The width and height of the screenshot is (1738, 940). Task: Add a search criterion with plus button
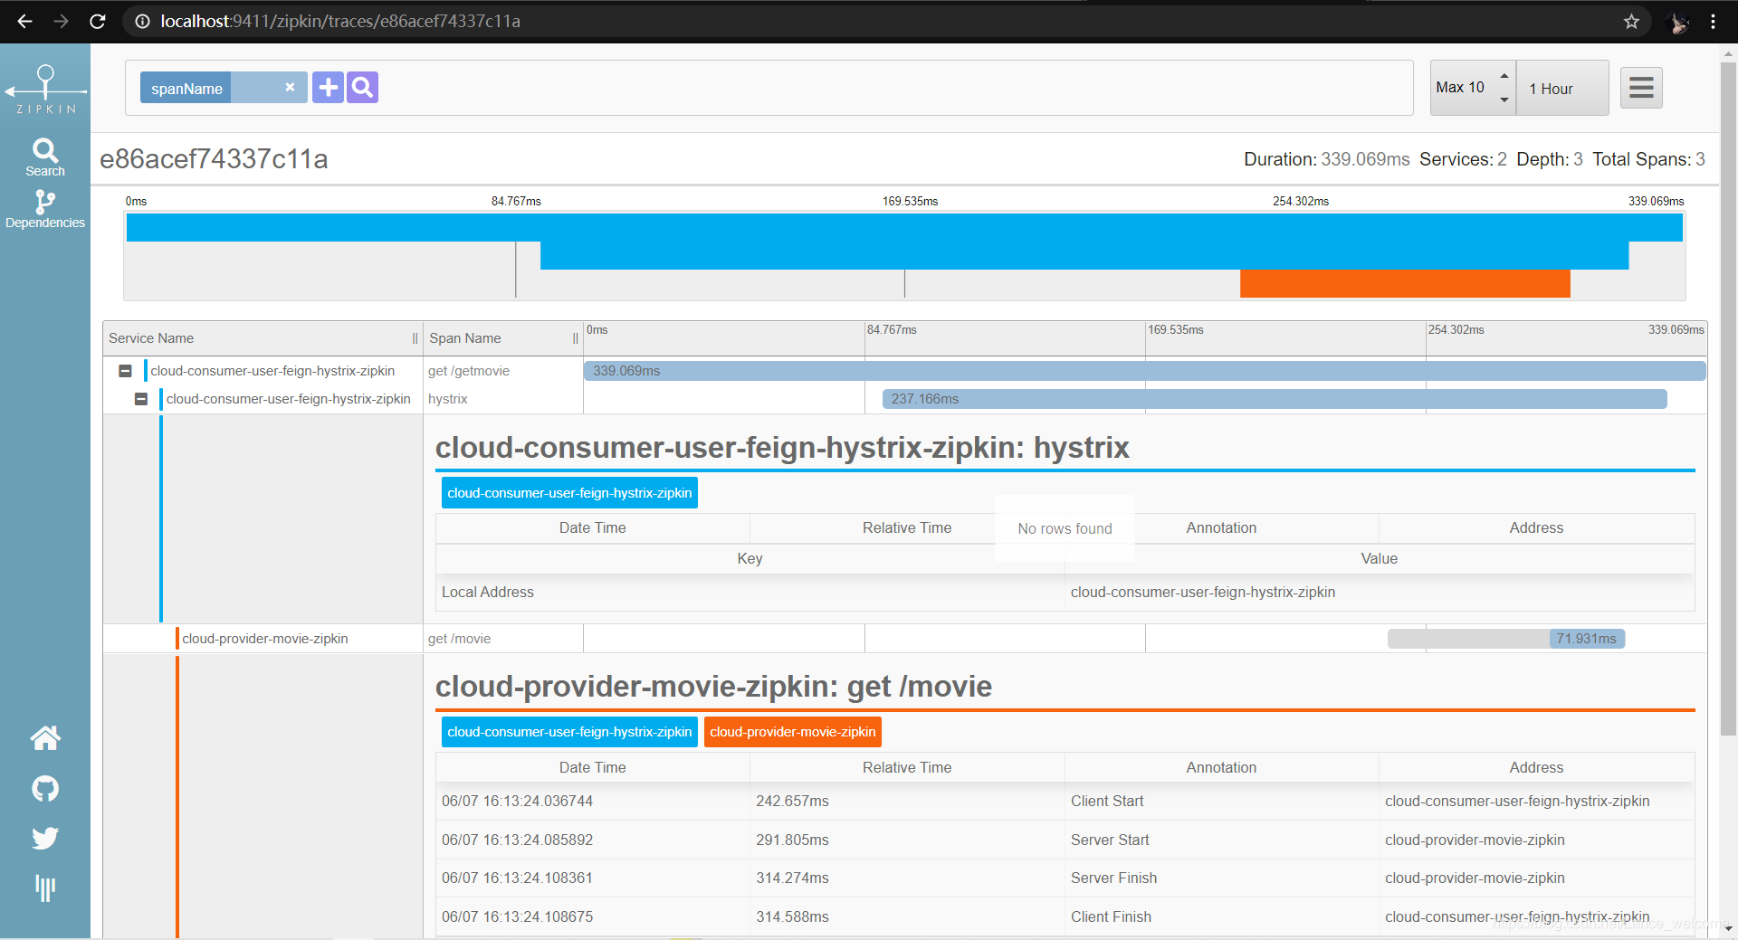coord(328,88)
